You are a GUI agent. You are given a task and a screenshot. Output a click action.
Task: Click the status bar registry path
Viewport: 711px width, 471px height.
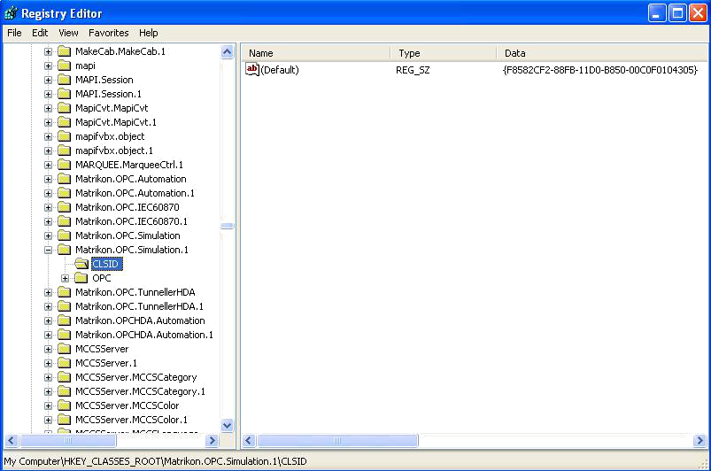pyautogui.click(x=155, y=461)
